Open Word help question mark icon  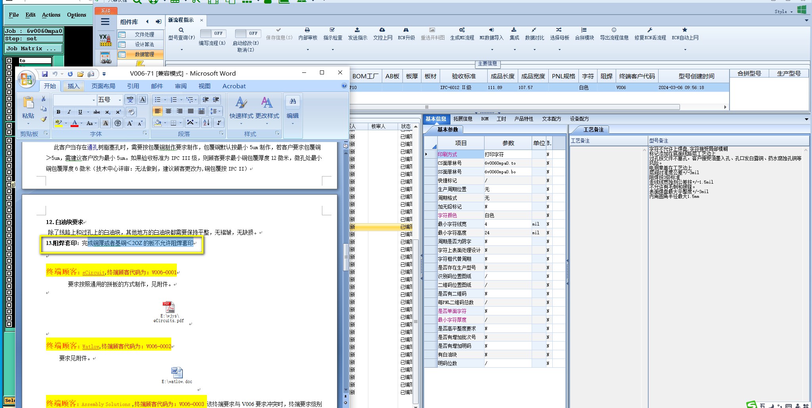click(344, 86)
